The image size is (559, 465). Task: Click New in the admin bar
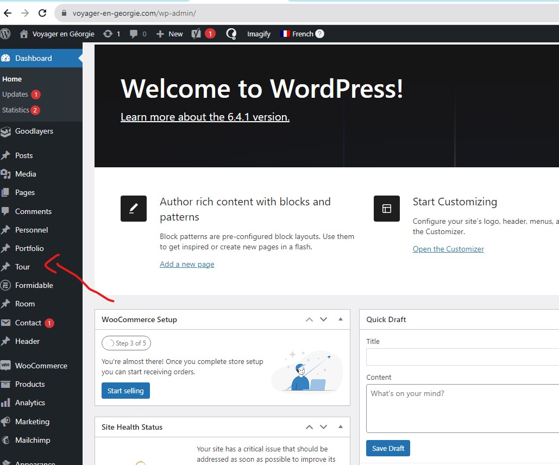pyautogui.click(x=176, y=34)
